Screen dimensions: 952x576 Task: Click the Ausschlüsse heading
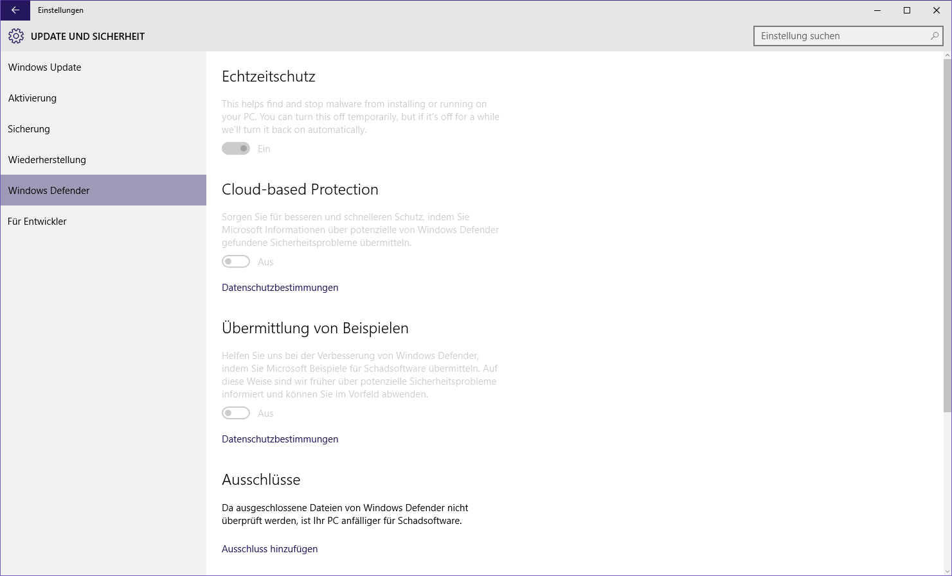tap(261, 480)
